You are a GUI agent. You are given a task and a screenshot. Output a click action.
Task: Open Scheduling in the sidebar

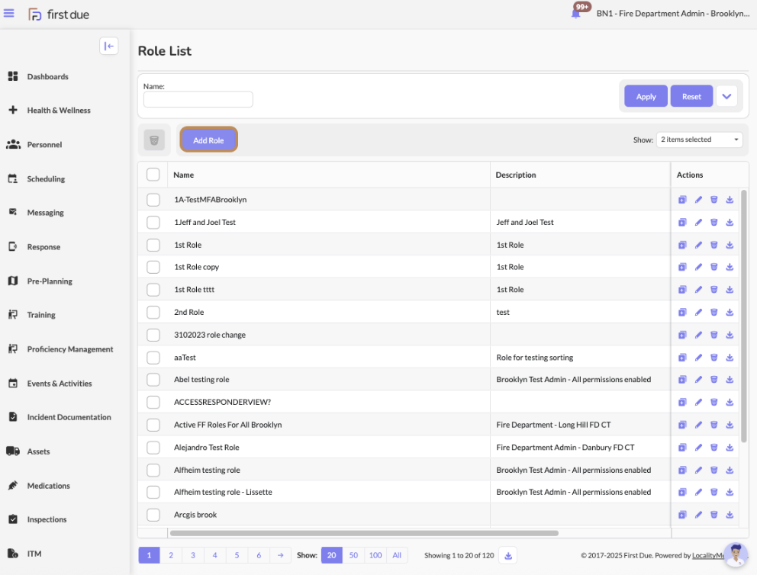pos(46,179)
